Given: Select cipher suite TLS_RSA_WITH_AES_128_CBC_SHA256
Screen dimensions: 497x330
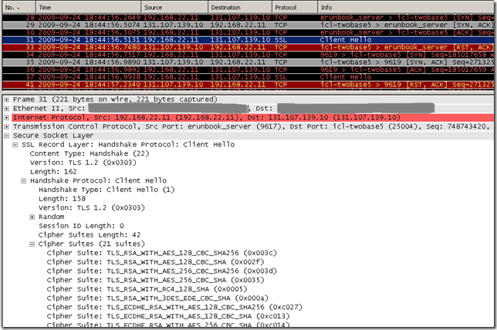Looking at the screenshot, I should 161,253.
